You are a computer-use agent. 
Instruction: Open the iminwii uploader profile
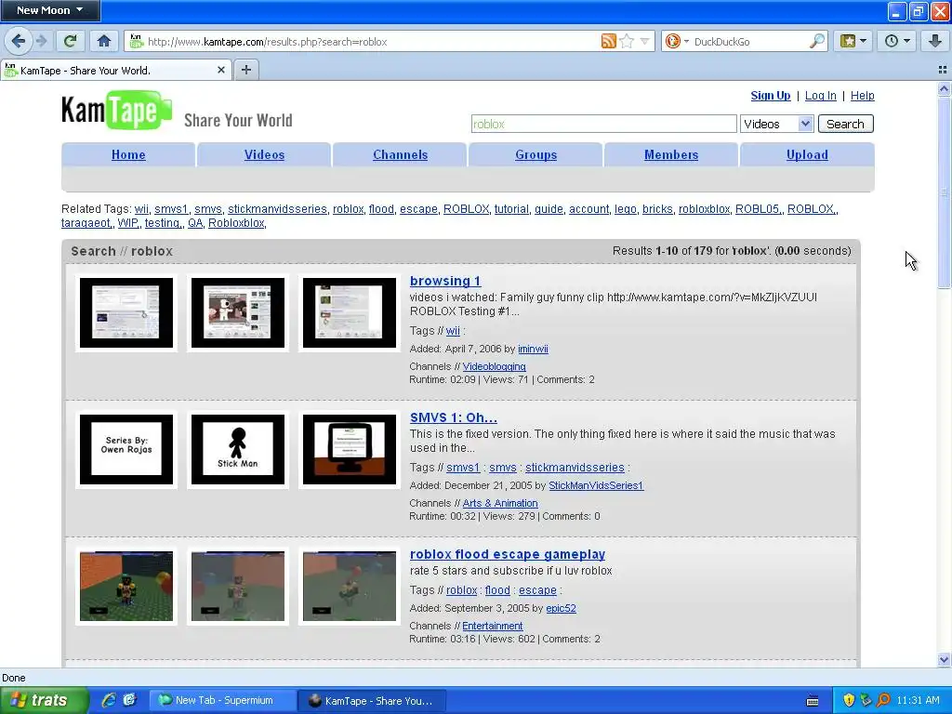(533, 350)
